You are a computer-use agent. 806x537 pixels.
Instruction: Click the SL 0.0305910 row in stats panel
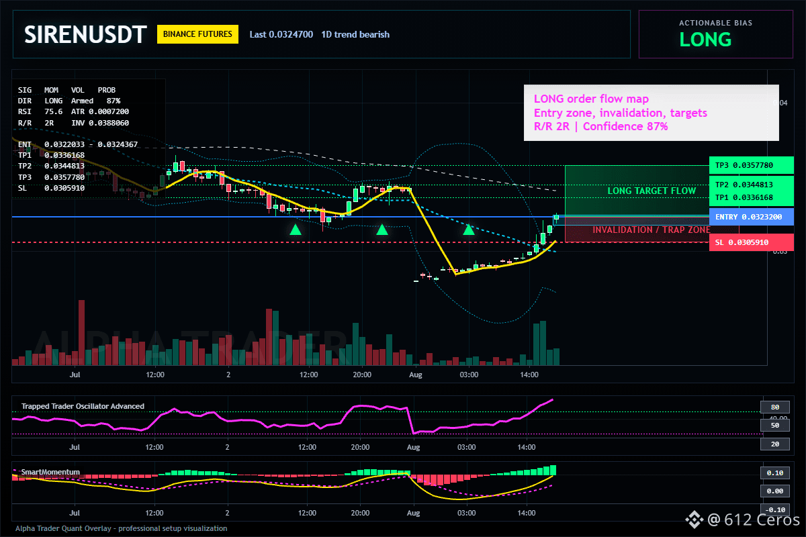pyautogui.click(x=51, y=188)
